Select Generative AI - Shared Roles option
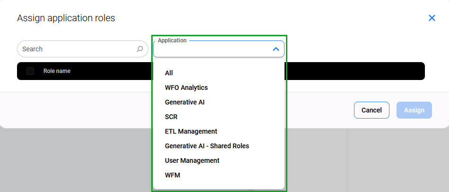This screenshot has height=192, width=449. [207, 146]
